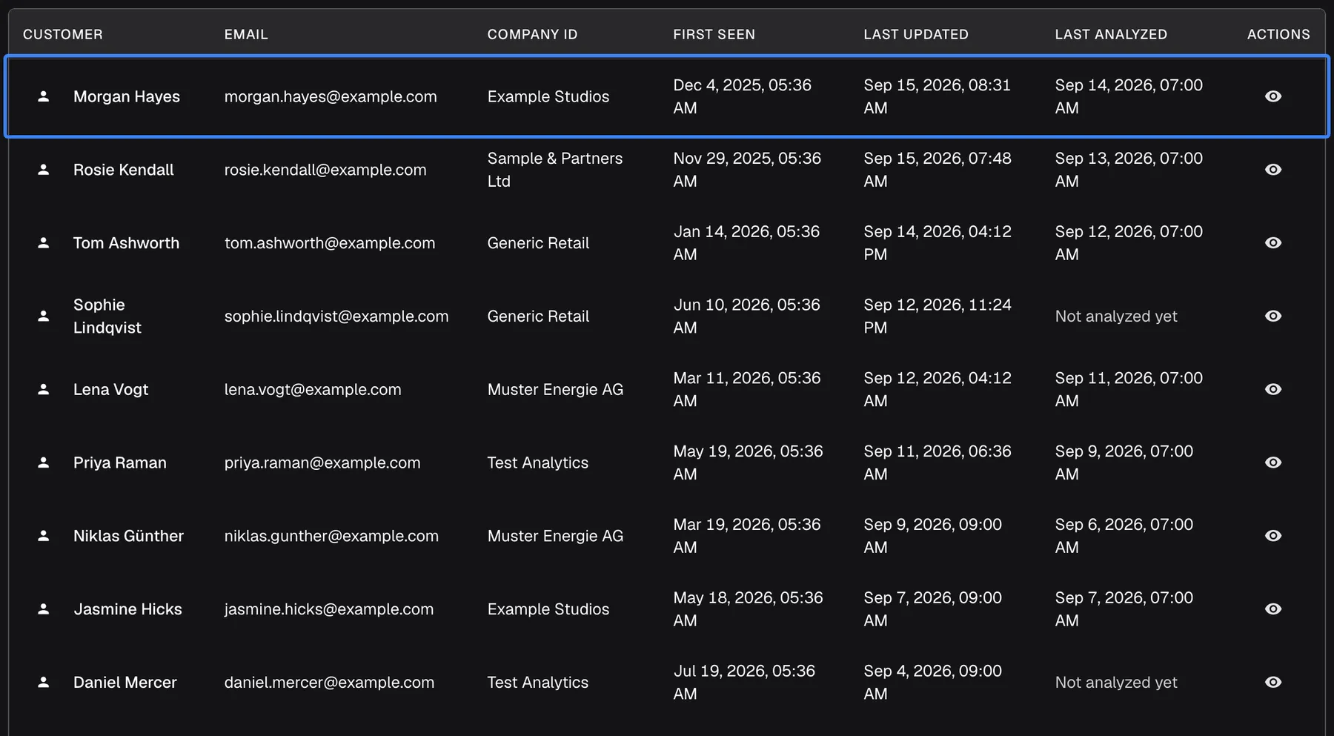Image resolution: width=1334 pixels, height=736 pixels.
Task: Click the name Jasmine Hicks
Action: [x=127, y=609]
